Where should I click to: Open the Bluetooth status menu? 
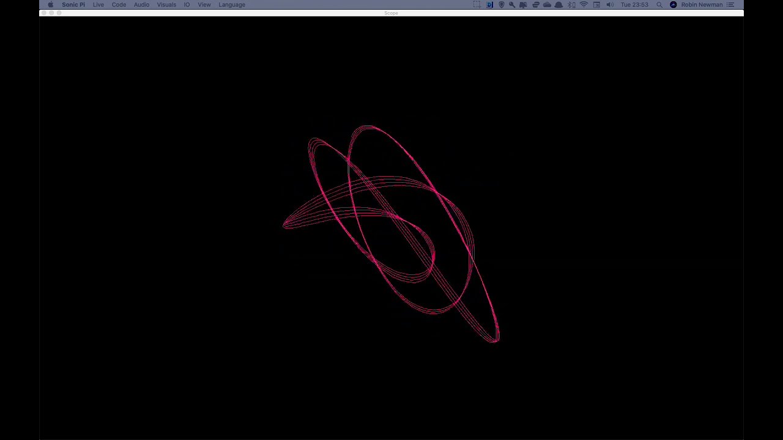(x=571, y=4)
